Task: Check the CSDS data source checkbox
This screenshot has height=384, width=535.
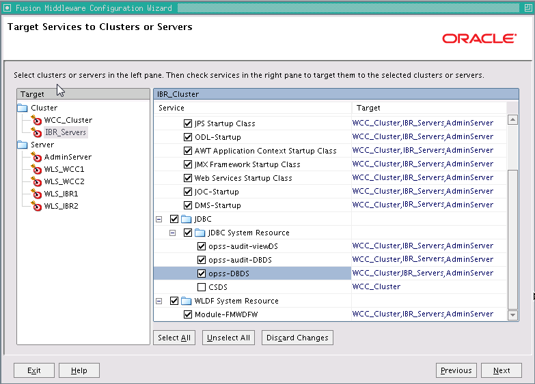Action: pyautogui.click(x=202, y=287)
